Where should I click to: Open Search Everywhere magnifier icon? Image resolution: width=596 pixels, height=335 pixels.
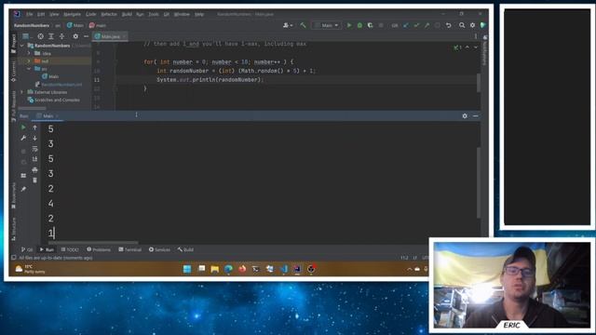coord(462,25)
